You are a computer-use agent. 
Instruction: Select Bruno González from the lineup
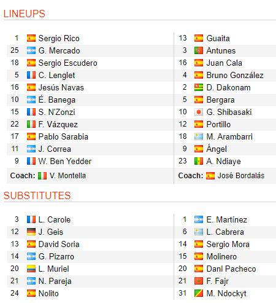pos(235,75)
